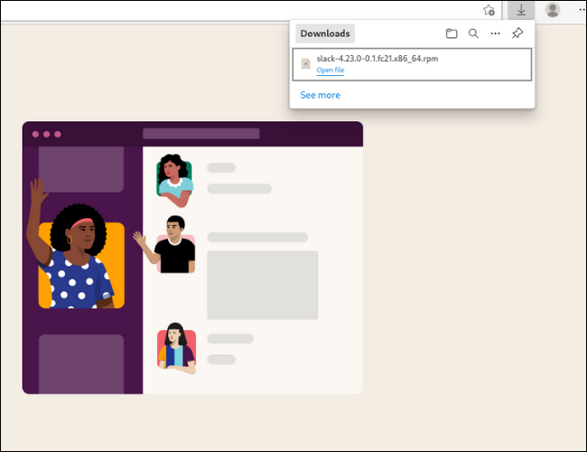The height and width of the screenshot is (452, 587).
Task: Click the search bar in the Slack illustration
Action: click(200, 134)
